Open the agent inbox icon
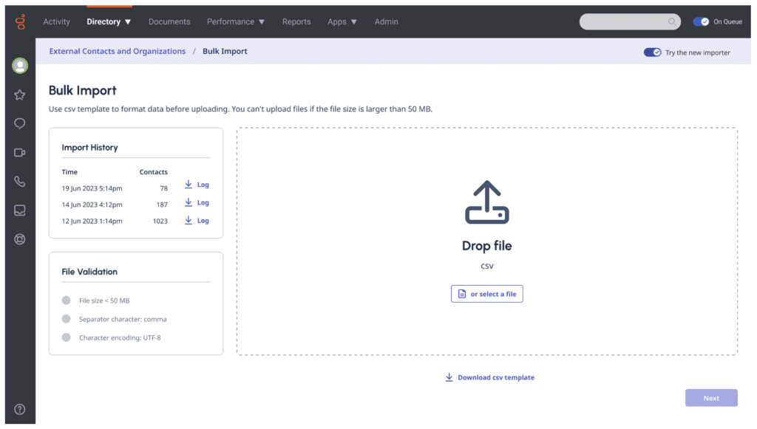Viewport: 757px width, 429px height. (x=19, y=210)
